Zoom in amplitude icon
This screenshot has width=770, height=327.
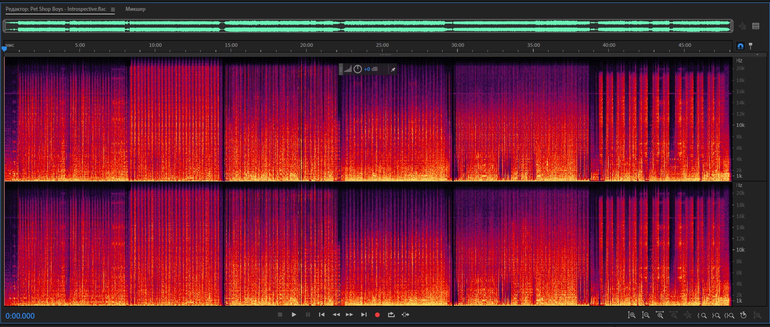(632, 315)
